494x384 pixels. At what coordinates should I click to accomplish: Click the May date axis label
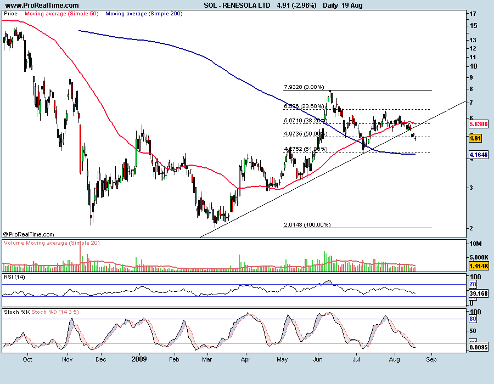pyautogui.click(x=282, y=359)
